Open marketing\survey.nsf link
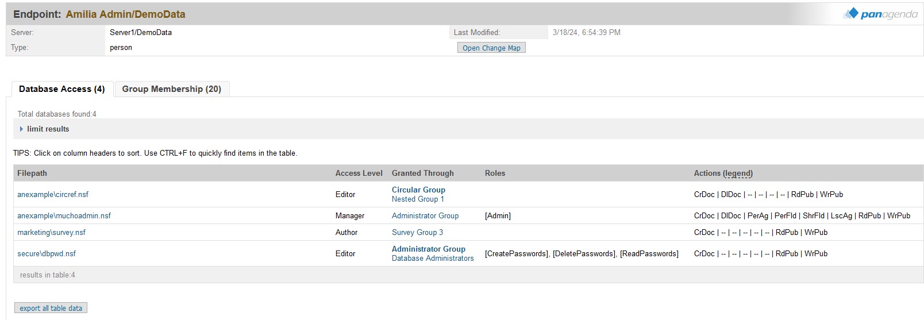The image size is (924, 320). click(51, 232)
